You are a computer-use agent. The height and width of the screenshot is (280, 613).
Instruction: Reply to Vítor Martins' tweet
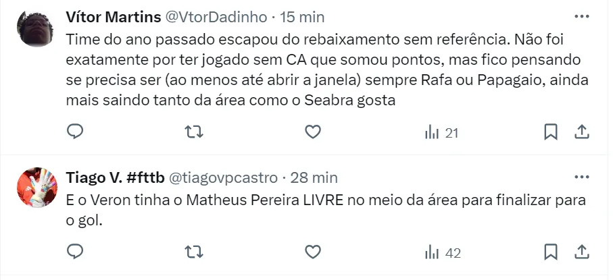pos(76,132)
